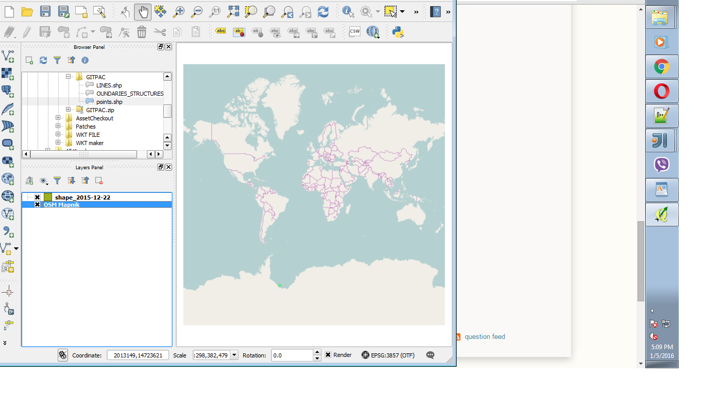Open Viber from the taskbar
Screen dimensions: 704x395
pyautogui.click(x=662, y=165)
